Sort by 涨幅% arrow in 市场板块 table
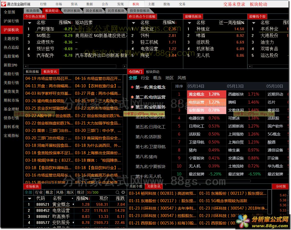 pyautogui.click(x=89, y=199)
